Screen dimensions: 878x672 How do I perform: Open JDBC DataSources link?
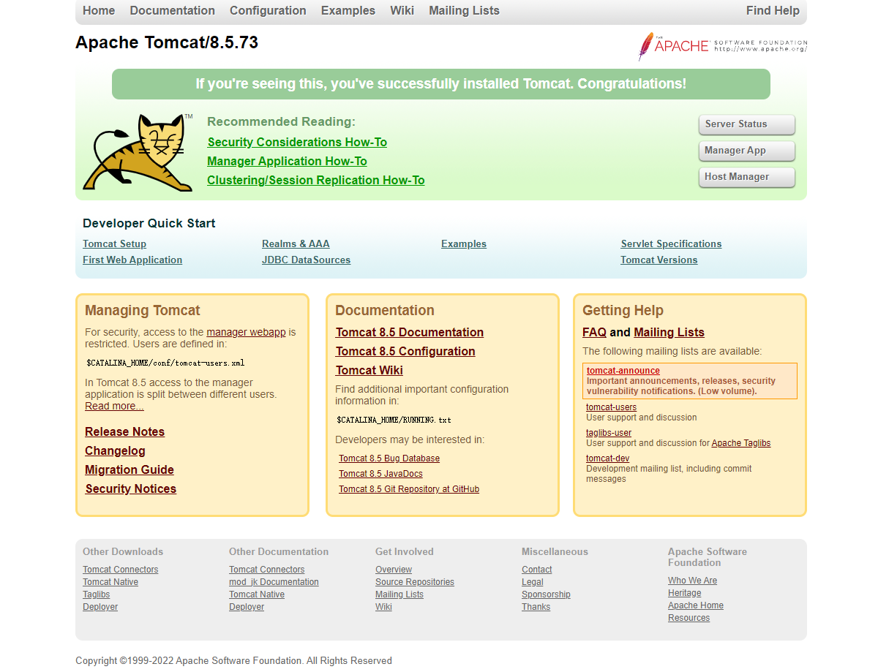click(306, 260)
